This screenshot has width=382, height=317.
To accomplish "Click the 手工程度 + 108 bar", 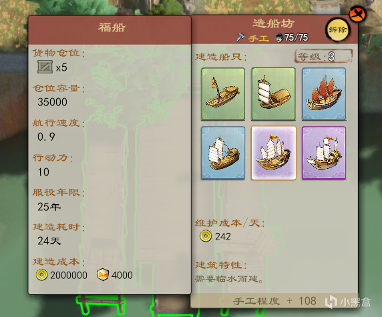I will click(x=274, y=301).
